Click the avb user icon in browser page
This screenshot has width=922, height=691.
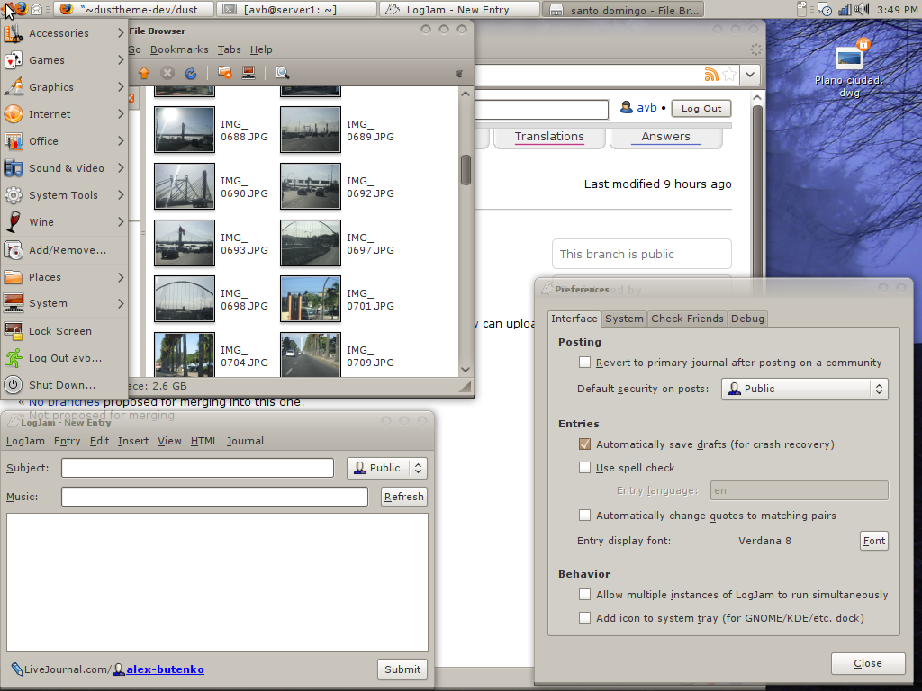pyautogui.click(x=627, y=108)
